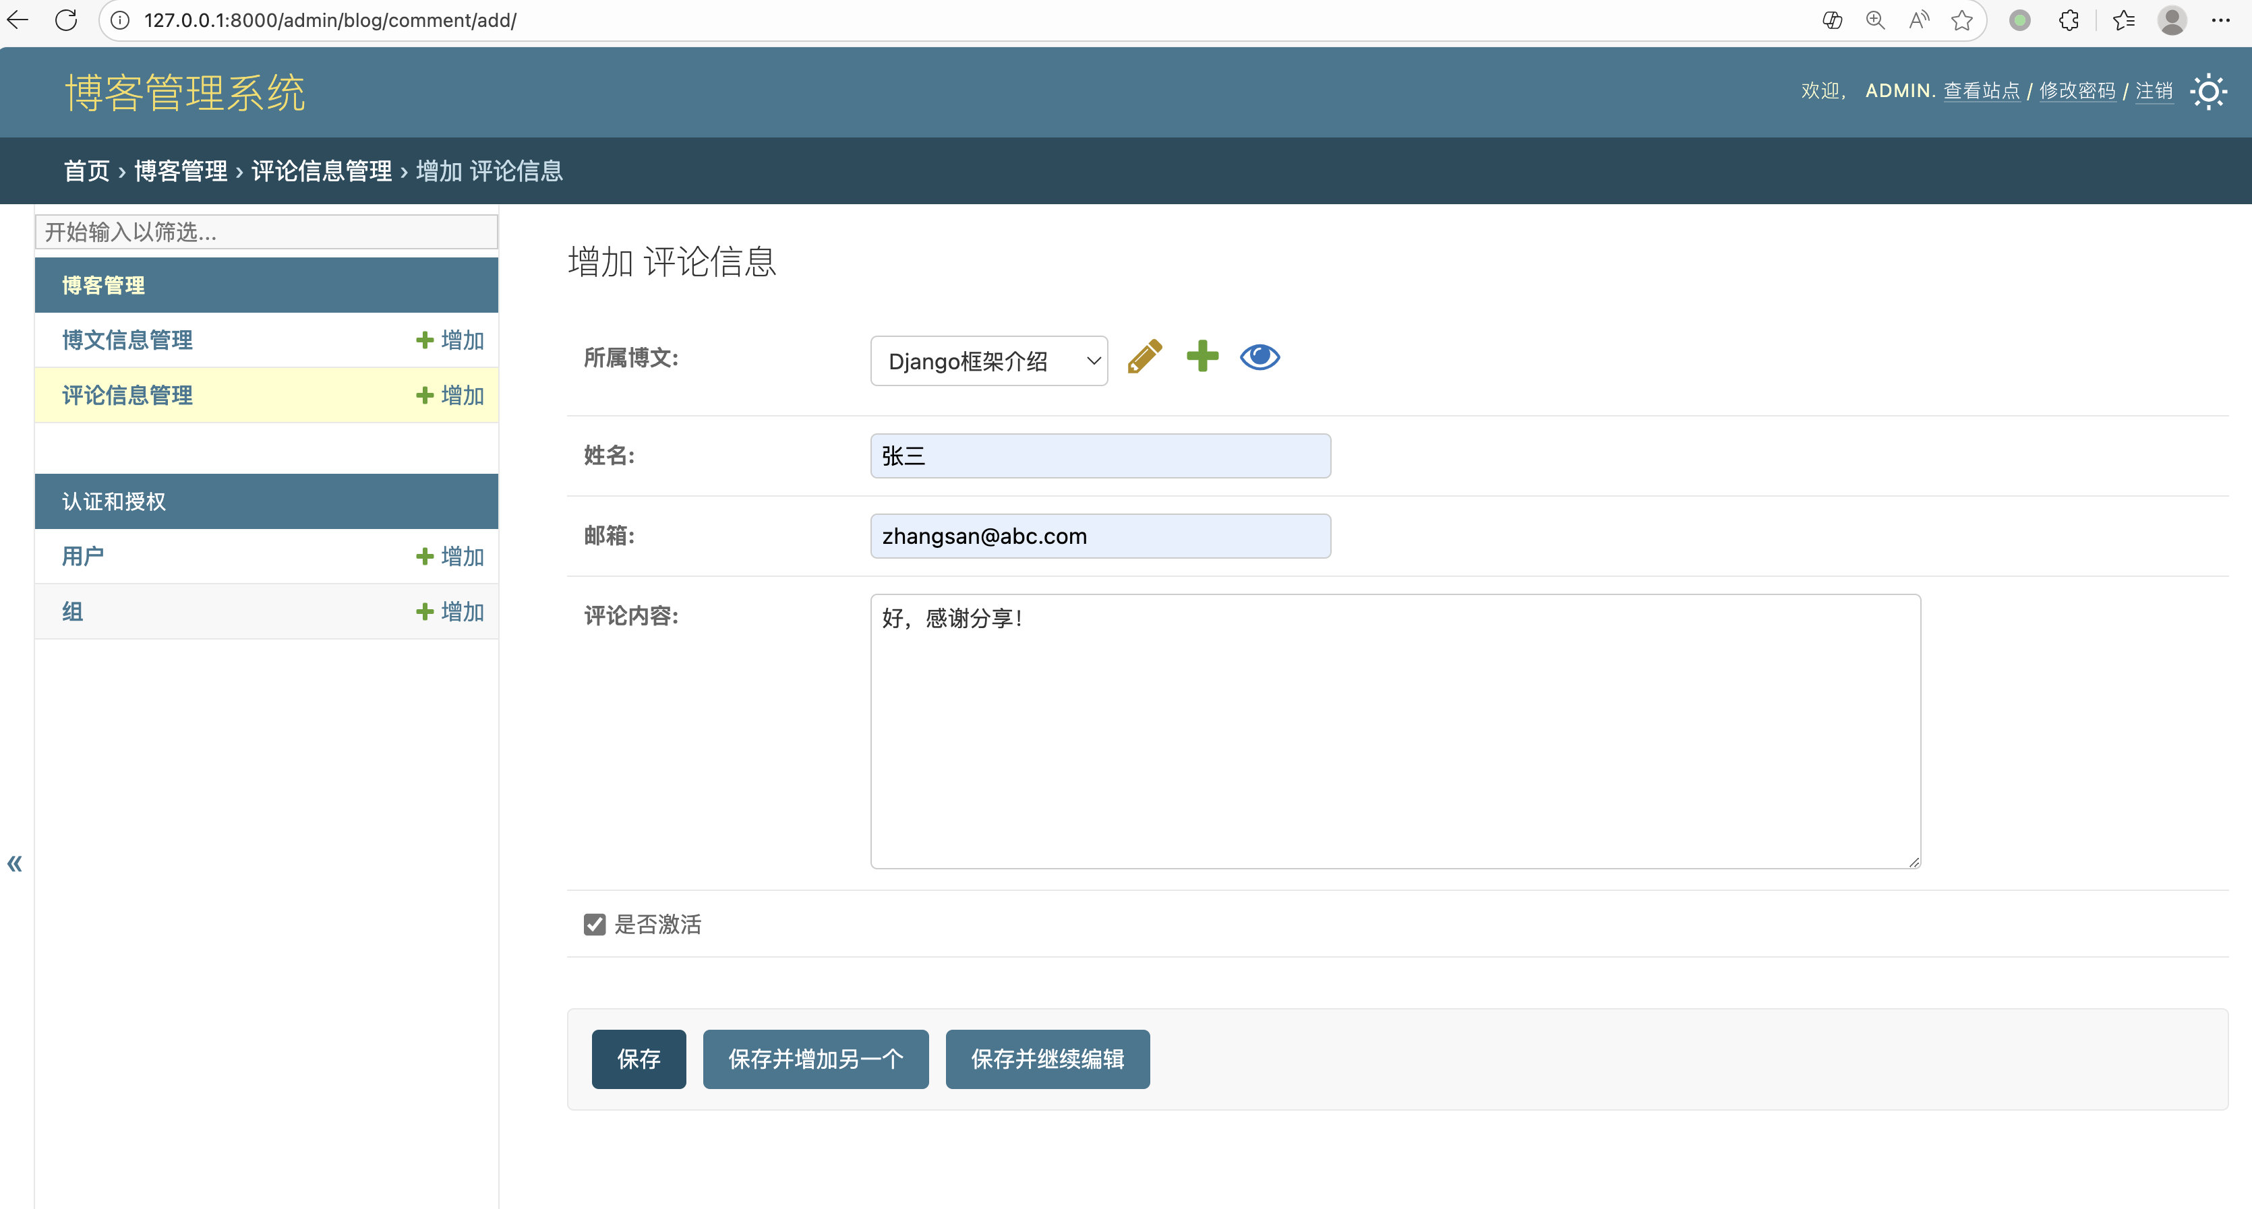
Task: Click 增加 next to 组
Action: click(x=450, y=611)
